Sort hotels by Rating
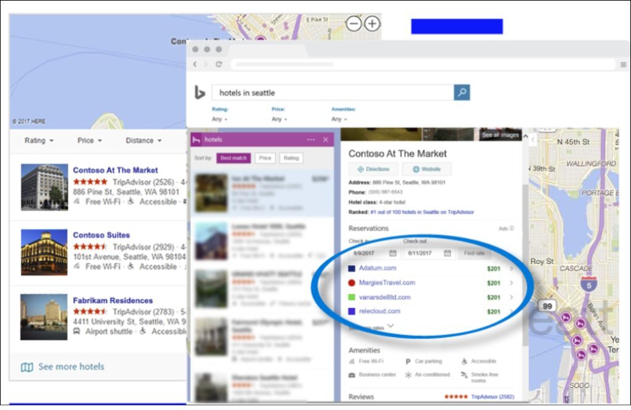The image size is (631, 410). tap(291, 158)
